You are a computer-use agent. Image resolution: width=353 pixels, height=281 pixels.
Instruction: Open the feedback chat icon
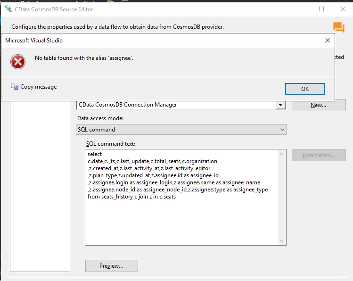pyautogui.click(x=339, y=27)
